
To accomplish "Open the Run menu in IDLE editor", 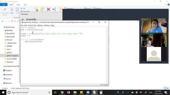I will coord(35,25).
